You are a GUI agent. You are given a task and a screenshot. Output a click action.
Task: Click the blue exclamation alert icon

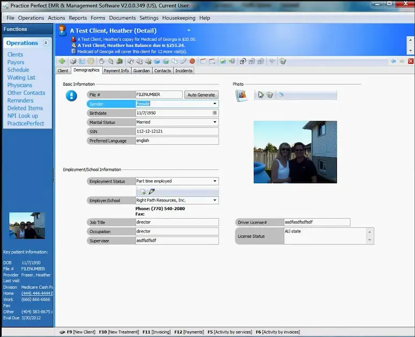pos(71,96)
